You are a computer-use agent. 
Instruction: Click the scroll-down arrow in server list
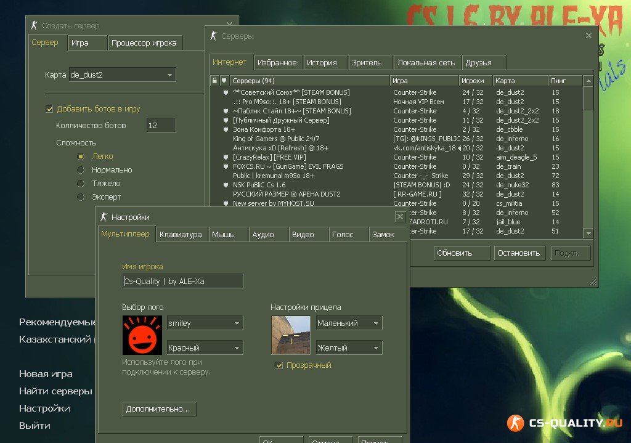[x=588, y=233]
